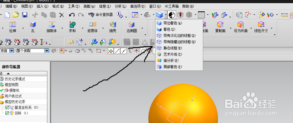Select 用户表达式 folder in the navigator
The height and width of the screenshot is (123, 293).
[x=13, y=96]
